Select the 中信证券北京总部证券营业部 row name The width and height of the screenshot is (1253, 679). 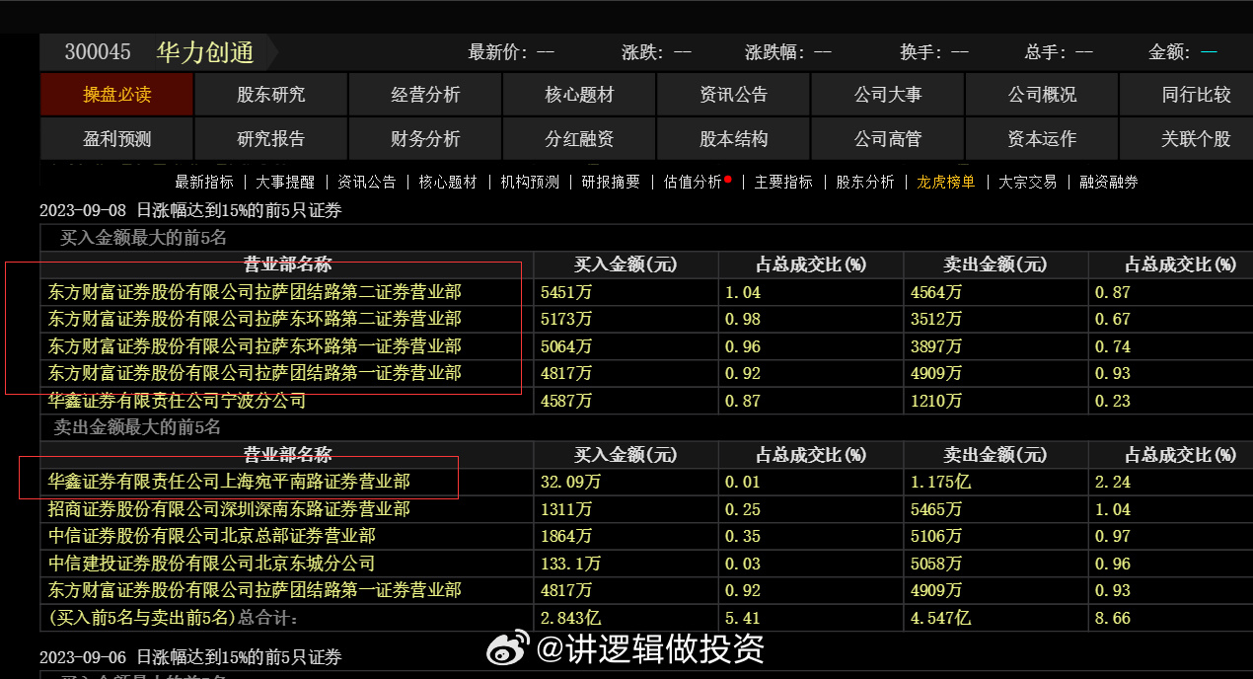[x=211, y=536]
